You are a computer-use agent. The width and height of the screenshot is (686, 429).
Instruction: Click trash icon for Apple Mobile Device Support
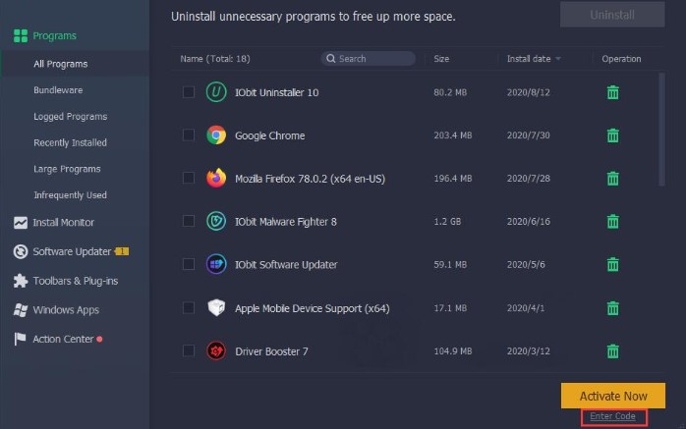(613, 308)
